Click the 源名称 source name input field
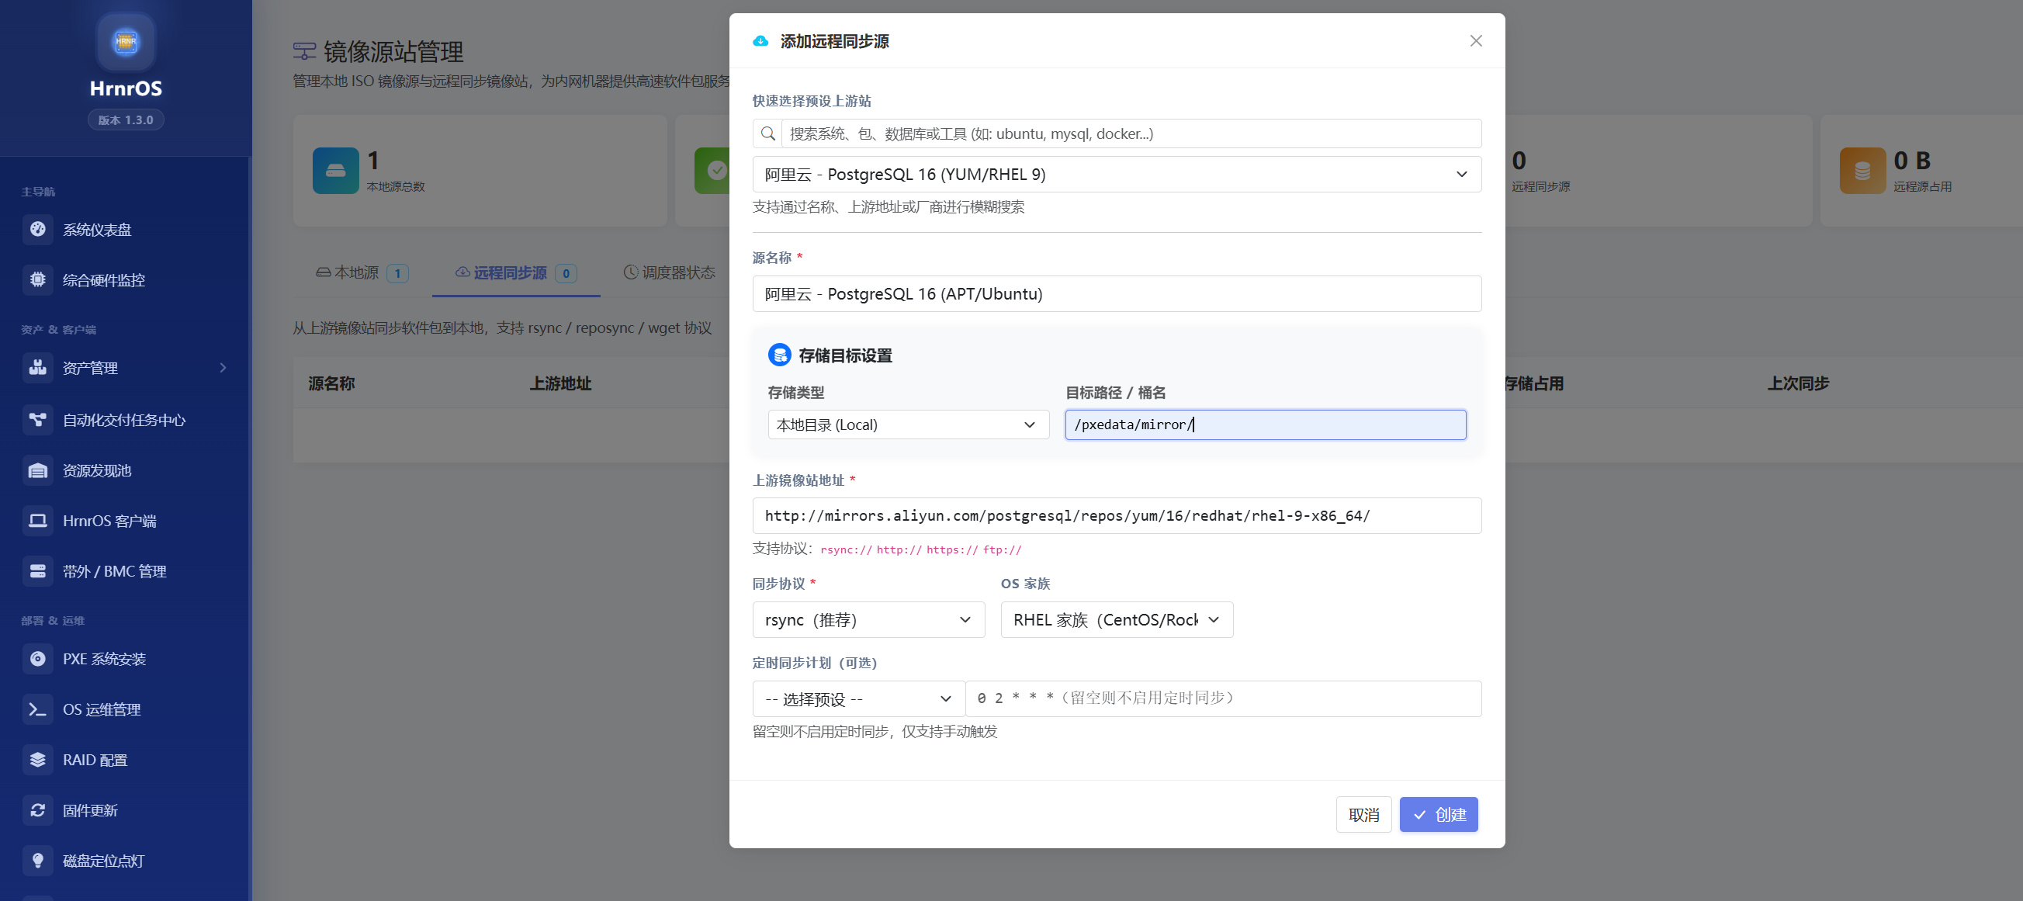Screen dimensions: 2023x901 [x=1116, y=293]
